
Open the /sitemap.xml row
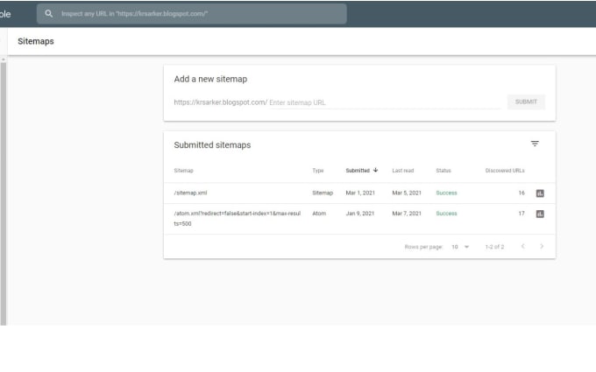click(359, 193)
